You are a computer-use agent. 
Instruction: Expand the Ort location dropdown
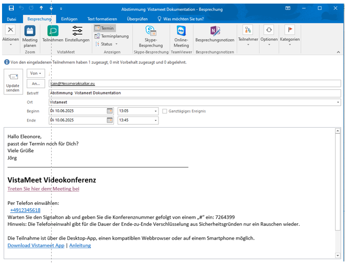(x=338, y=102)
